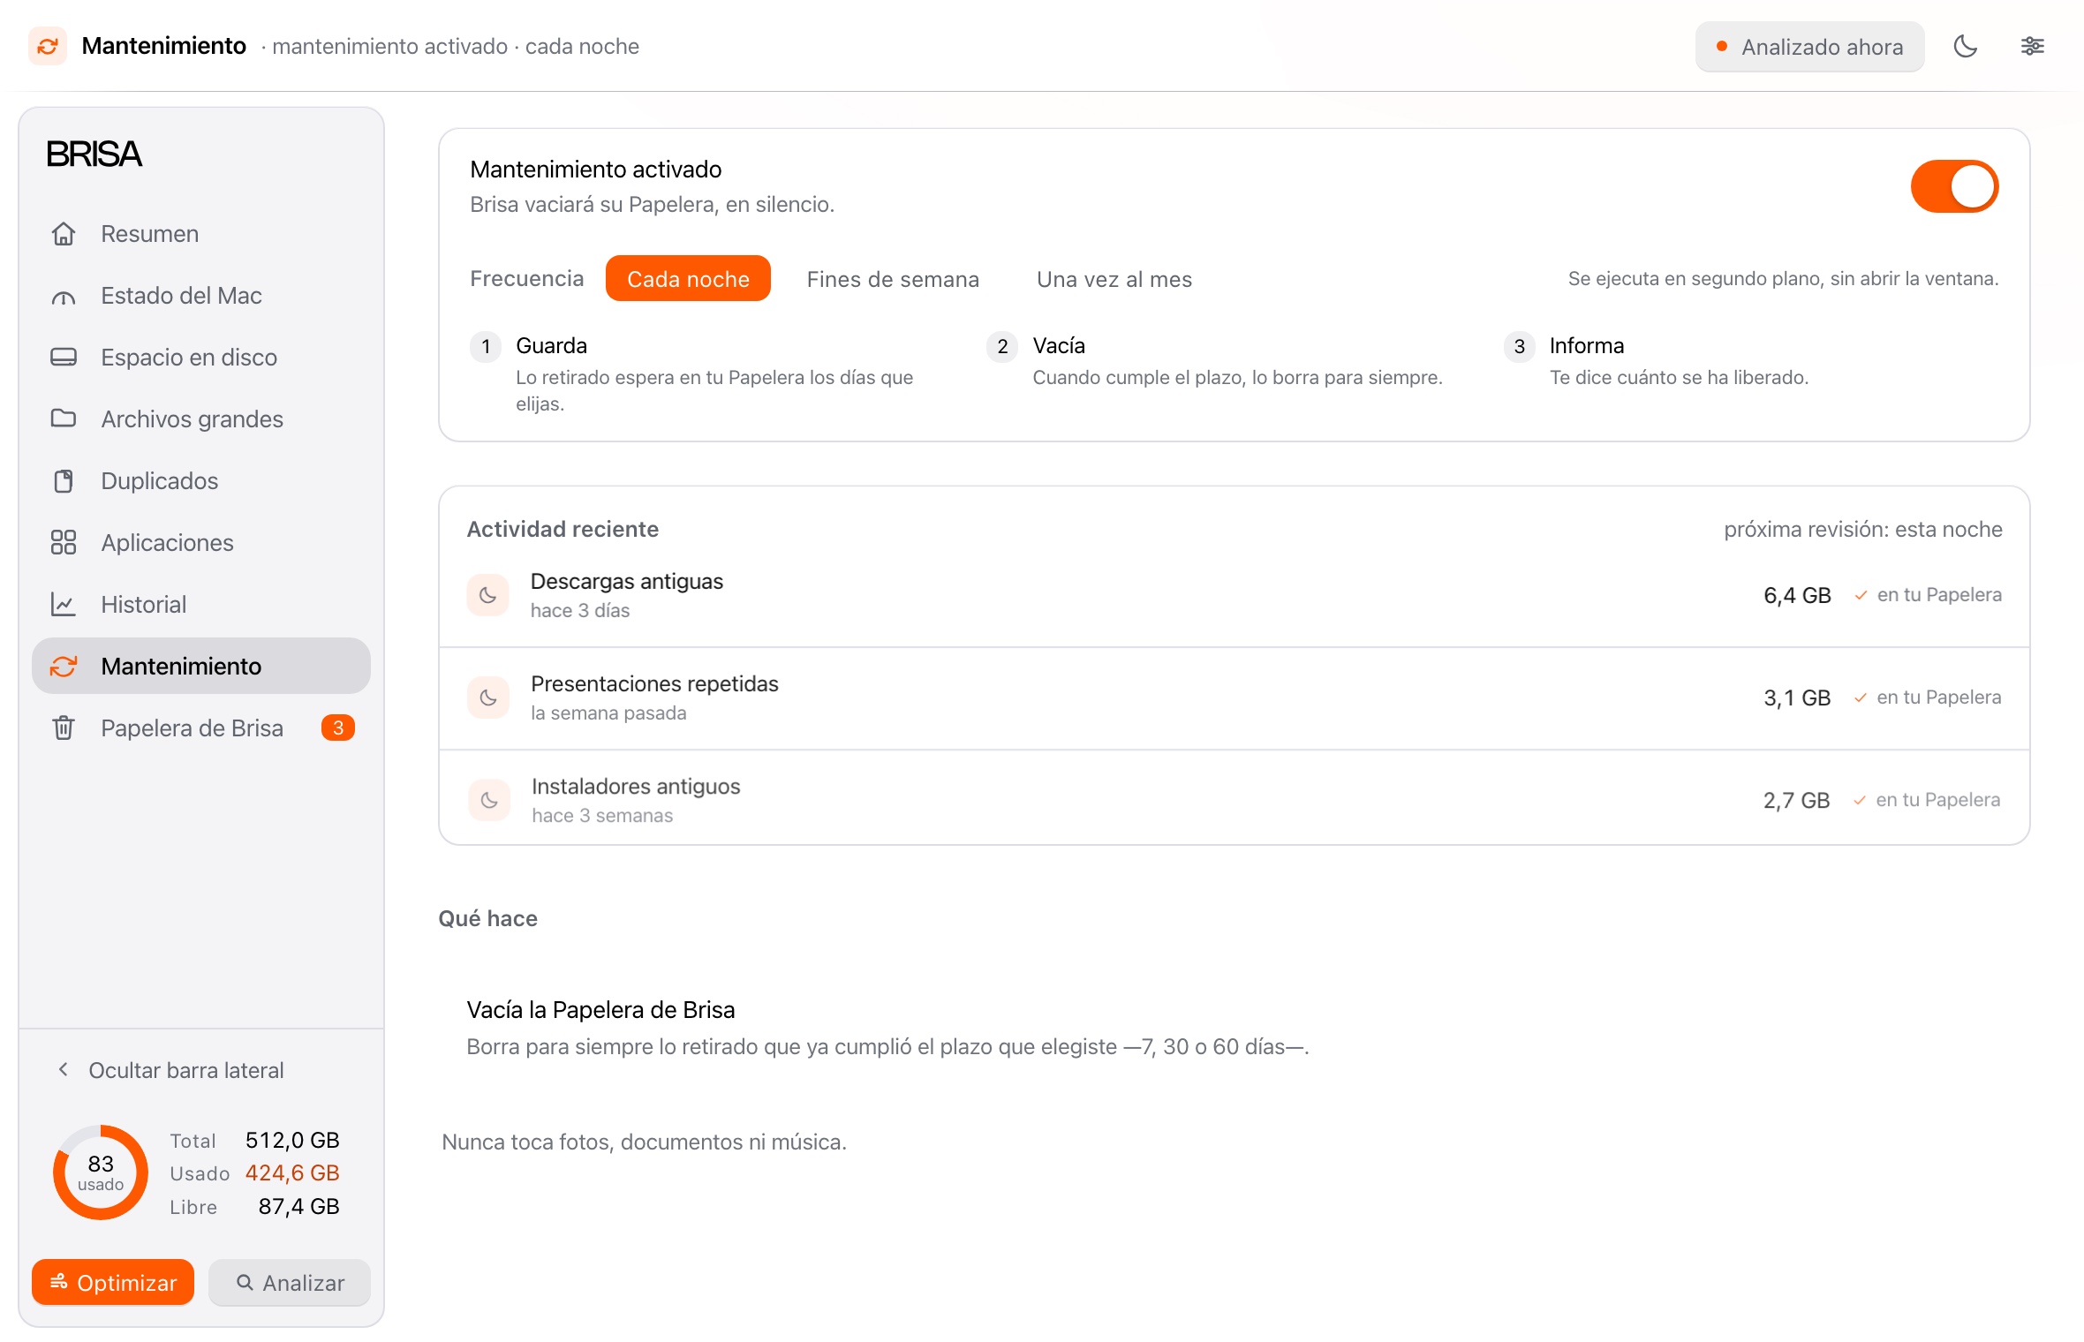Toggle dark mode with the moon icon
The height and width of the screenshot is (1342, 2084).
1965,46
